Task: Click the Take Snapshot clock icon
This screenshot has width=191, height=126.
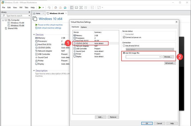Action: (56, 8)
